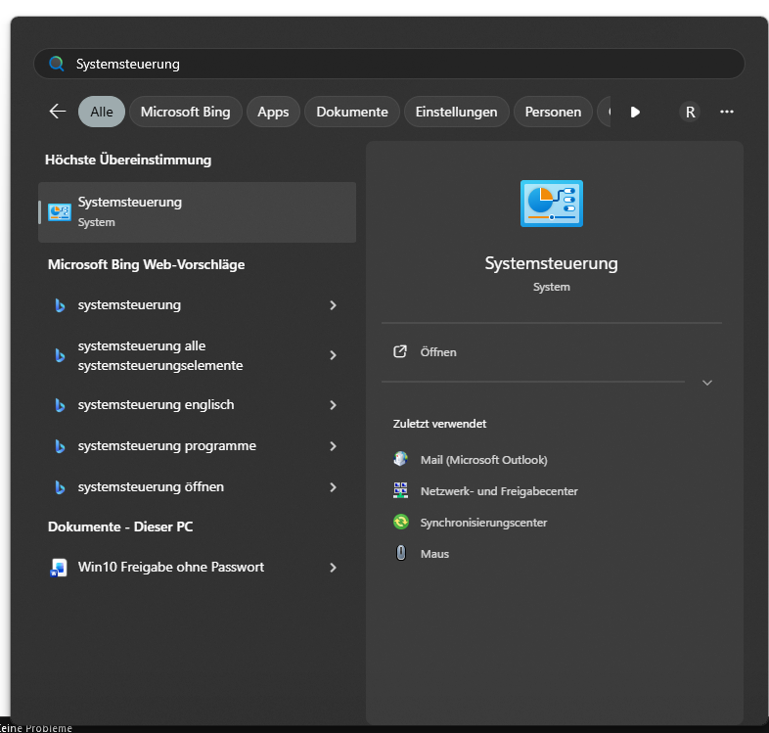Open Maus settings from recently used

[x=434, y=554]
